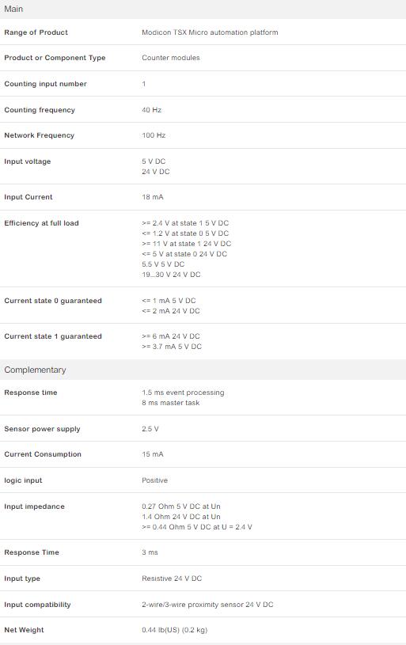This screenshot has width=406, height=645.
Task: Select the Input Current 18 mA value
Action: coord(153,197)
